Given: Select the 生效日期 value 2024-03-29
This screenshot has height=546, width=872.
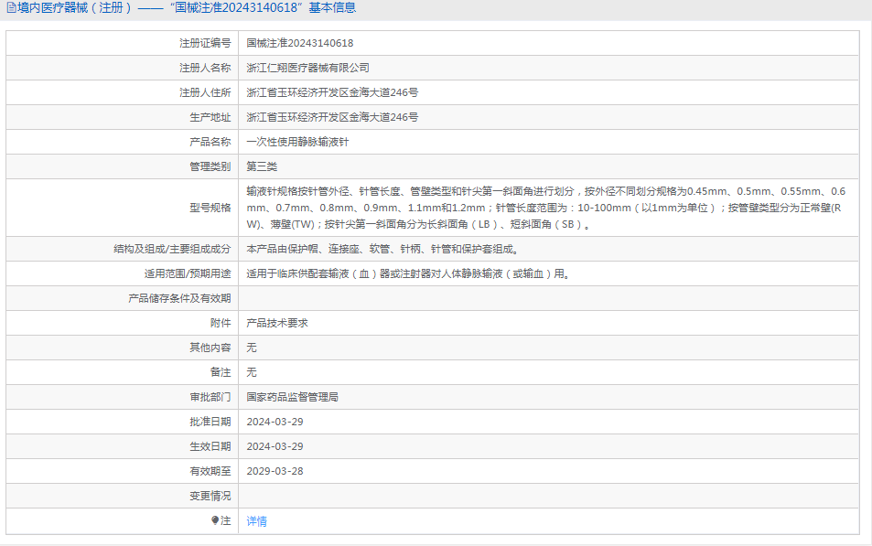Looking at the screenshot, I should (275, 446).
